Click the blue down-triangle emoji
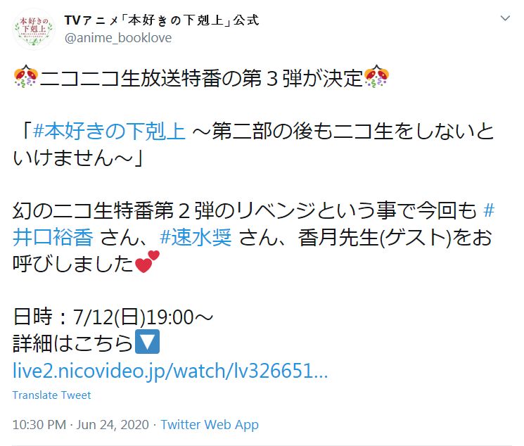The image size is (524, 446). click(x=148, y=342)
